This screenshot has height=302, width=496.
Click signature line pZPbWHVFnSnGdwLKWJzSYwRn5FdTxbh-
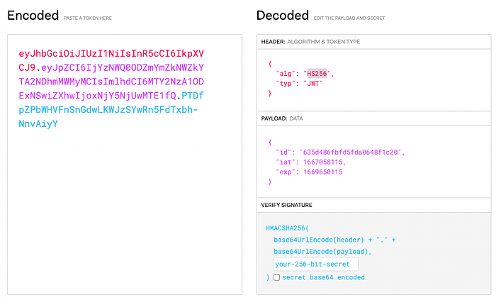[108, 110]
